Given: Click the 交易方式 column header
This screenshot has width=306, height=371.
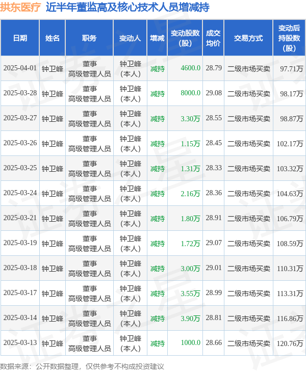Looking at the screenshot, I should 248,38.
